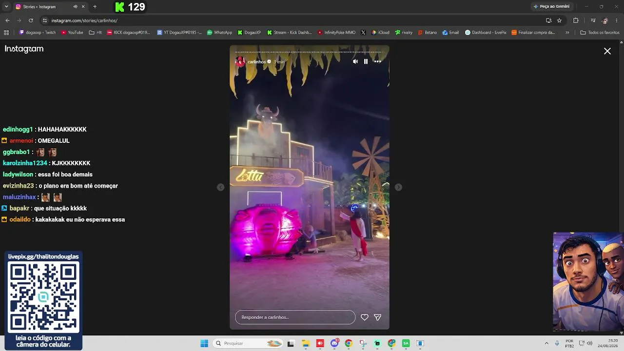Viewport: 624px width, 351px height.
Task: Bookmark this page with the star icon
Action: pos(559,20)
